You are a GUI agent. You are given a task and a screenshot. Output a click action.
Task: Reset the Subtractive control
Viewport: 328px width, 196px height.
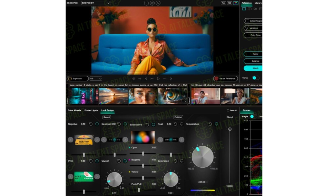[x=147, y=124]
